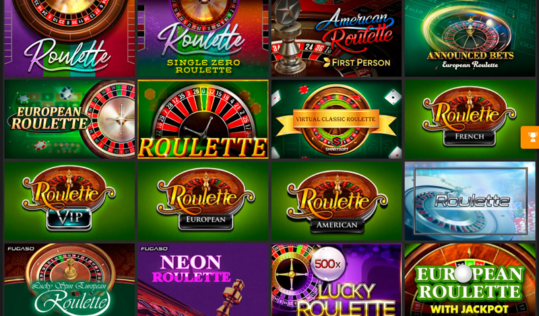Open the Roulette French game
The height and width of the screenshot is (316, 539).
point(470,119)
